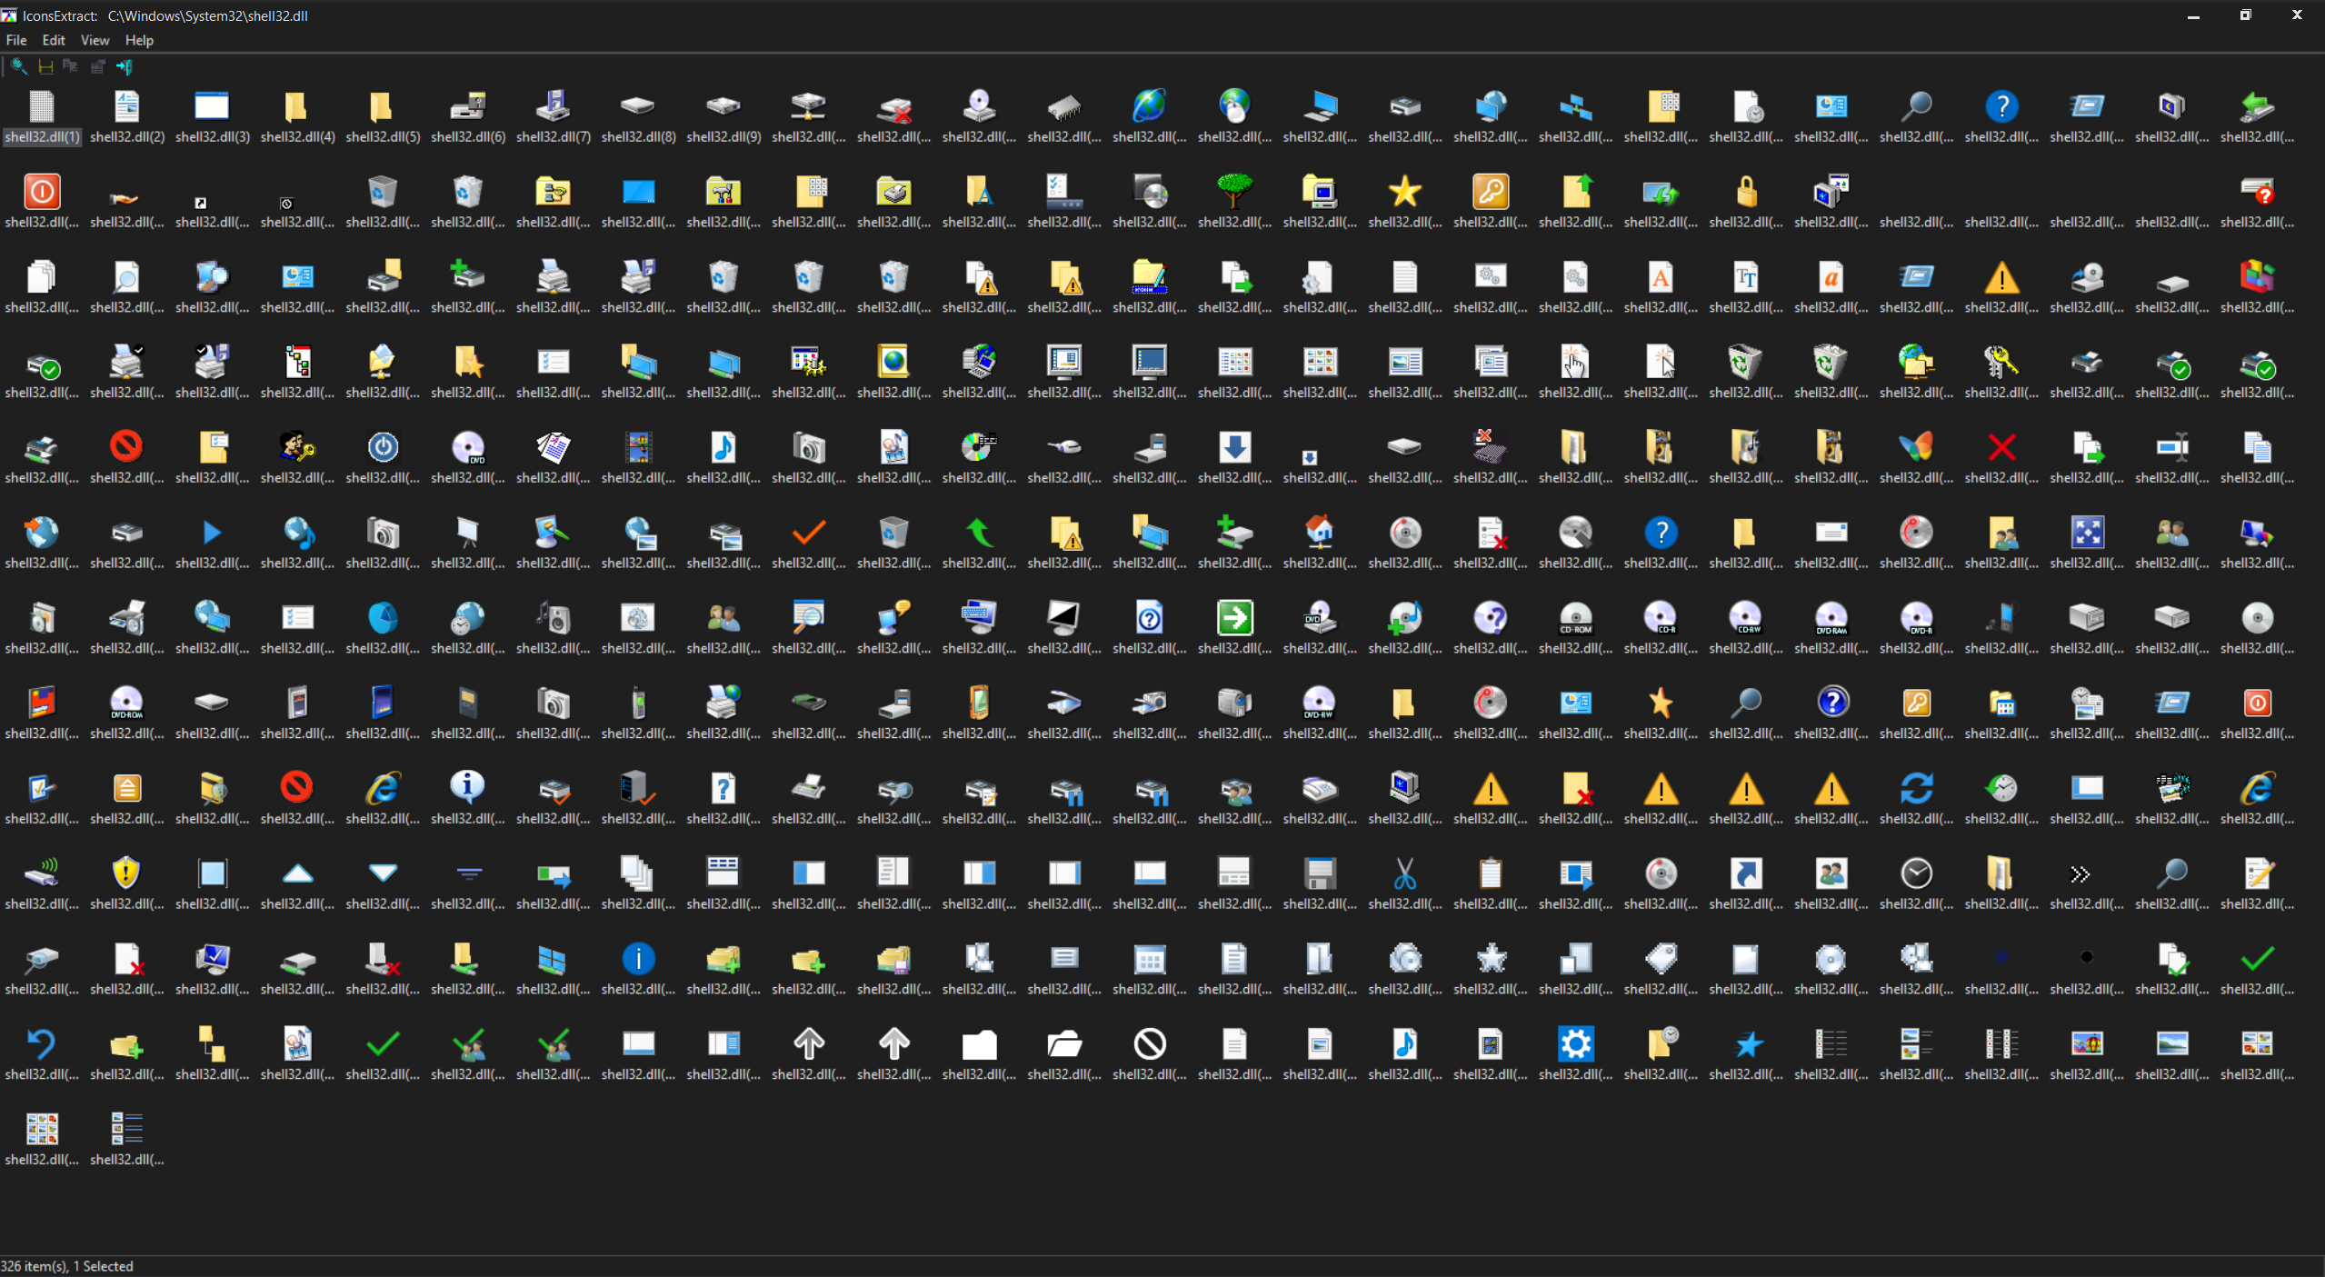This screenshot has width=2325, height=1277.
Task: Open the Edit menu
Action: tap(54, 40)
